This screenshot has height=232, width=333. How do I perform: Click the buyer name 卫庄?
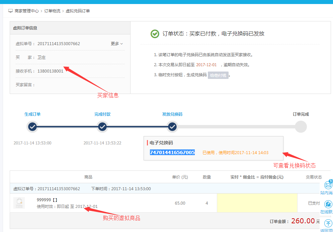(x=41, y=57)
